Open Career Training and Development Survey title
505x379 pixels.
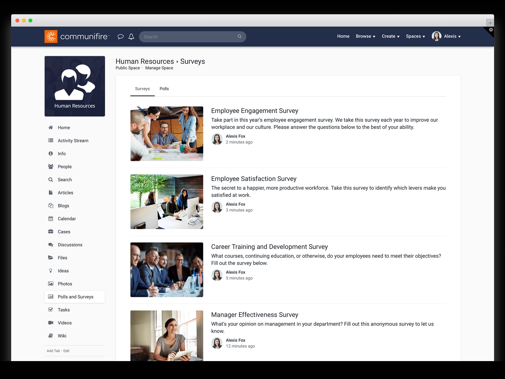tap(270, 247)
